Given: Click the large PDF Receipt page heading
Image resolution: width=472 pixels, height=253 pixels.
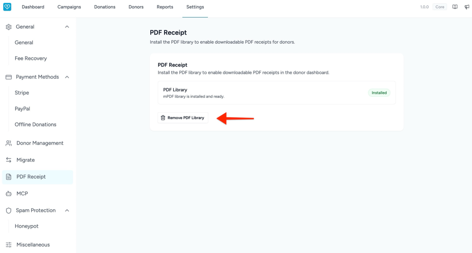Looking at the screenshot, I should click(x=168, y=33).
